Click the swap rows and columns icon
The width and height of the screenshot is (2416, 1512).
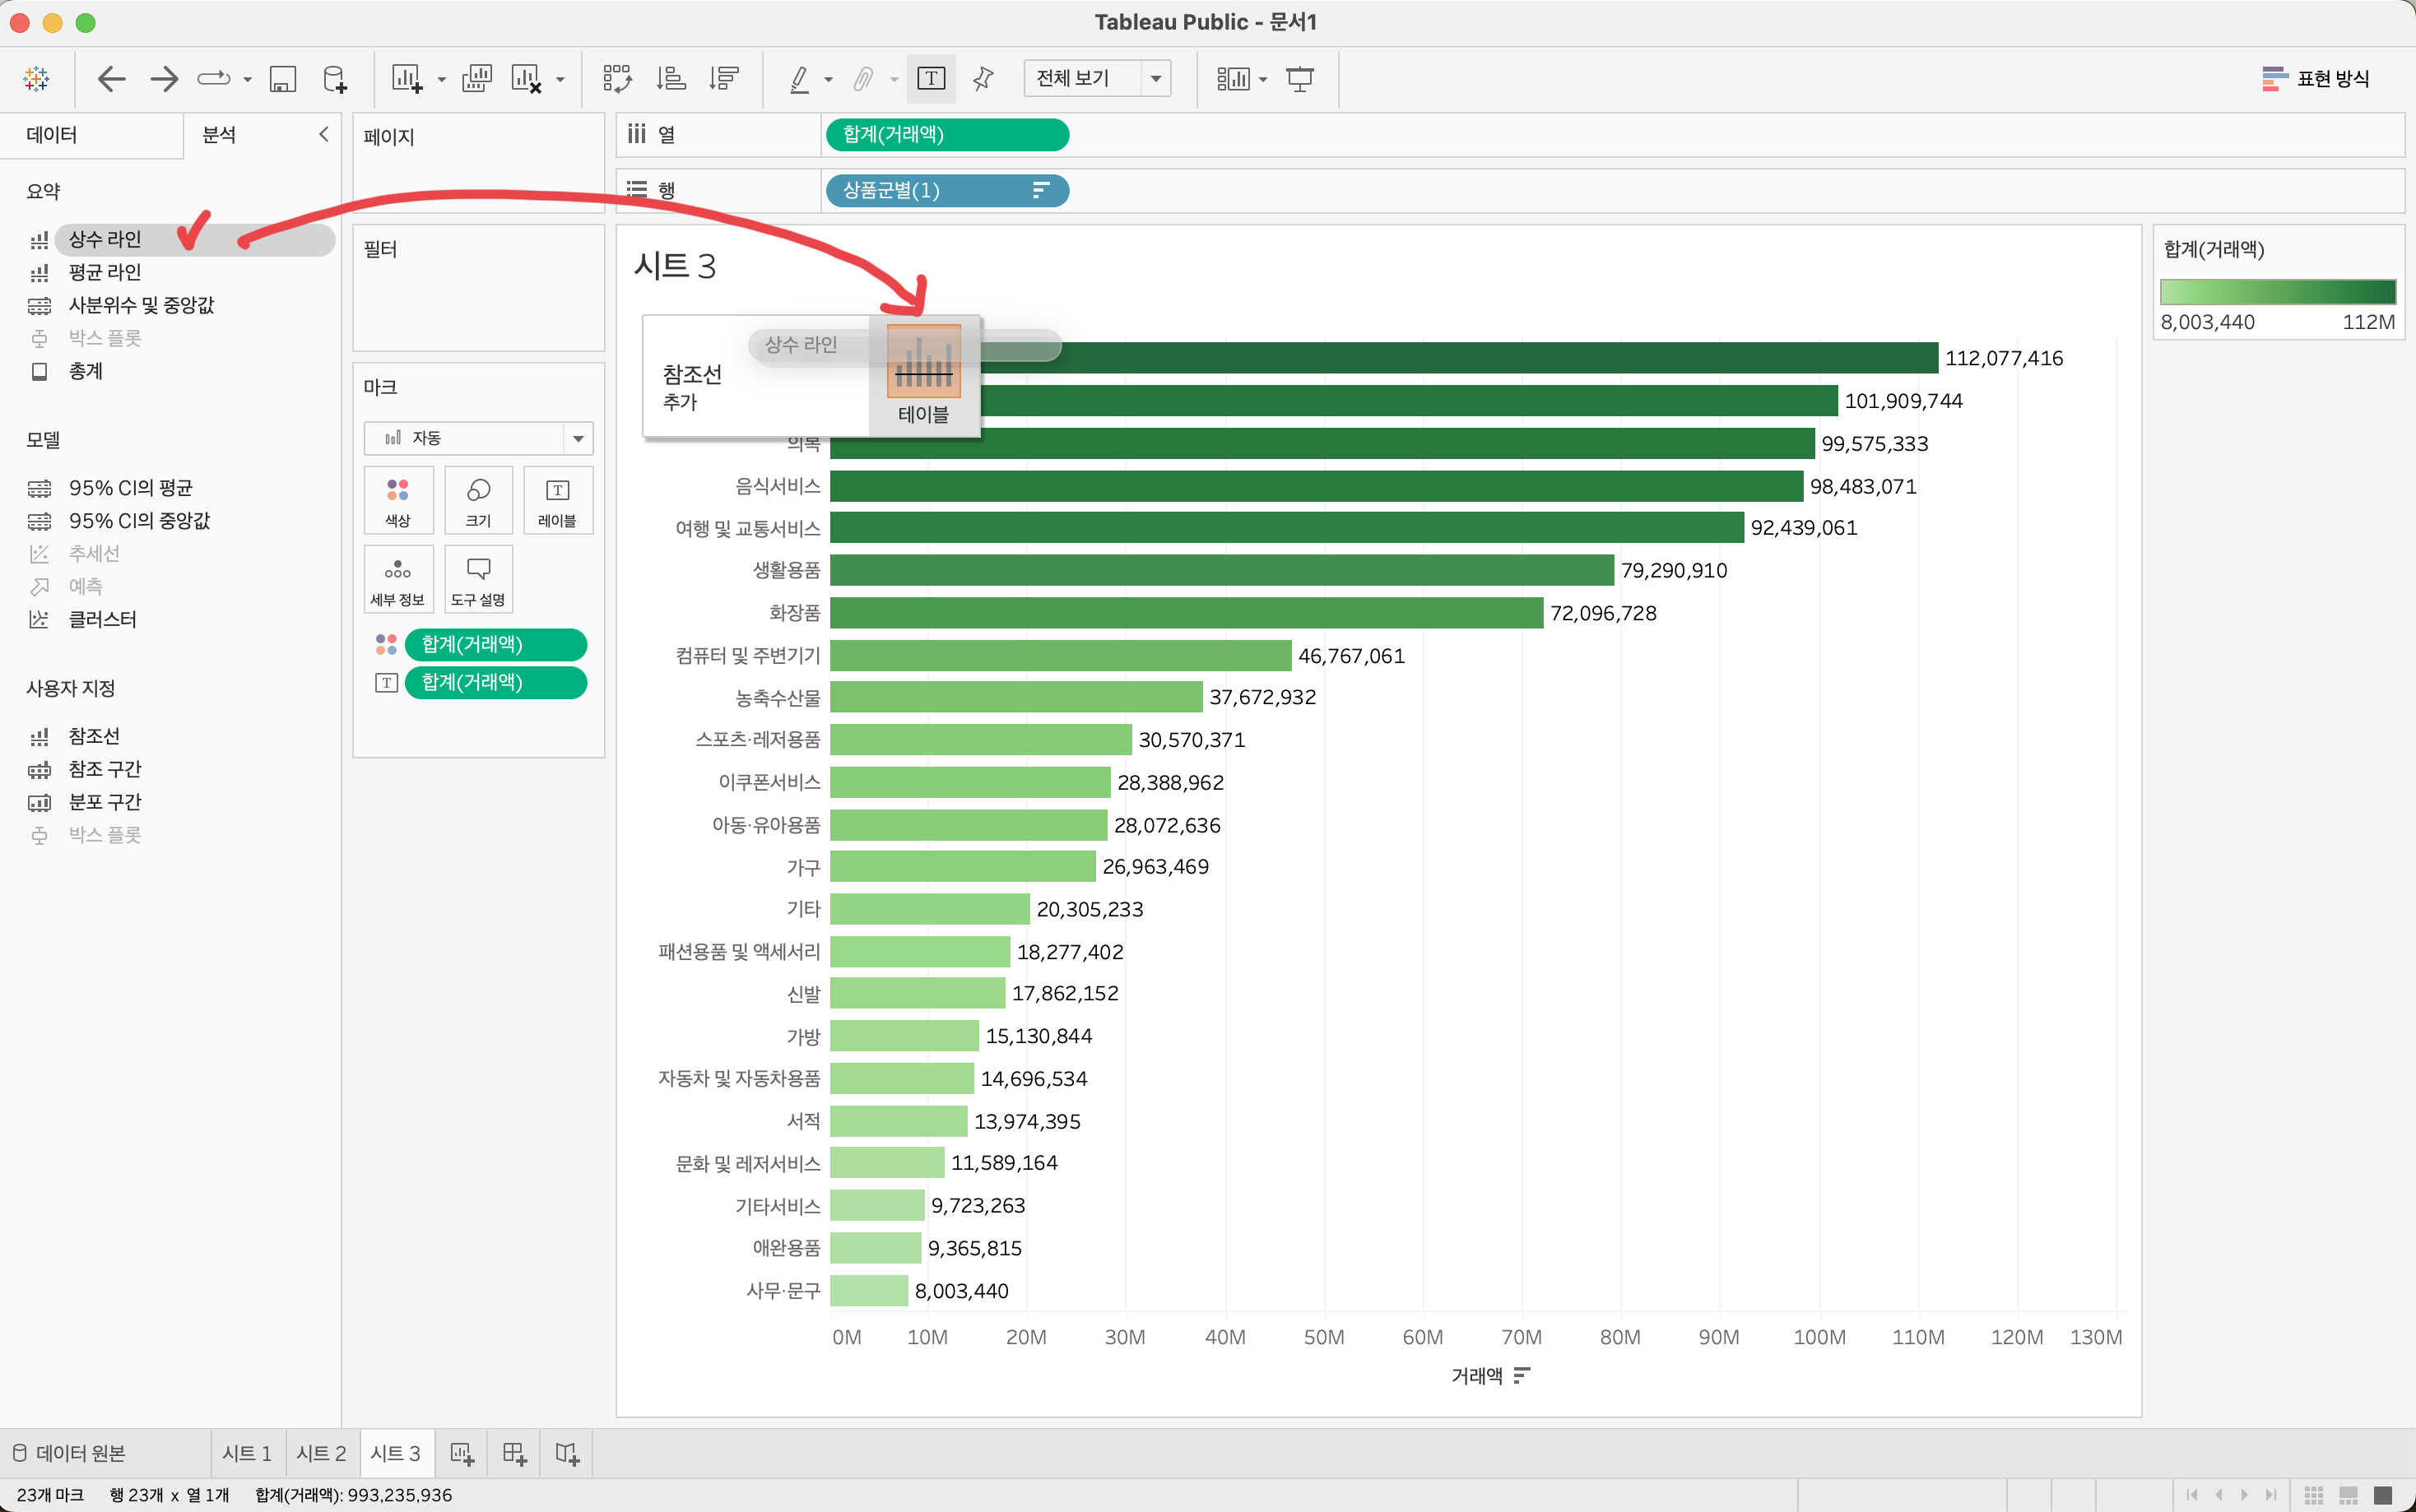point(617,78)
